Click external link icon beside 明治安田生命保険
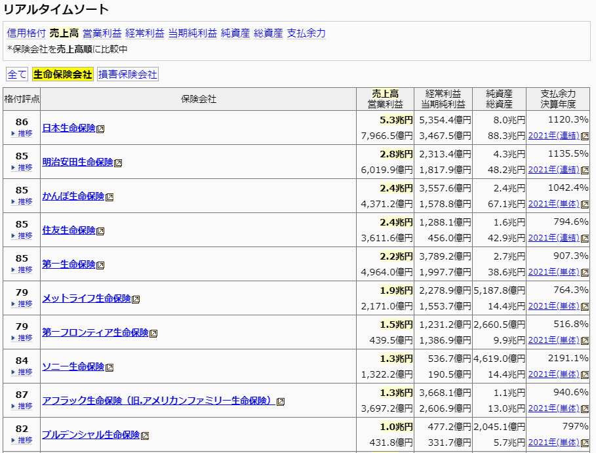 pyautogui.click(x=118, y=163)
